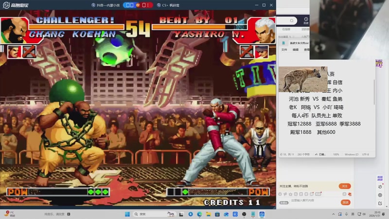Viewport: 389px width, 219px height.
Task: Click the UTF-8 encoding in Notepad status bar
Action: [365, 154]
